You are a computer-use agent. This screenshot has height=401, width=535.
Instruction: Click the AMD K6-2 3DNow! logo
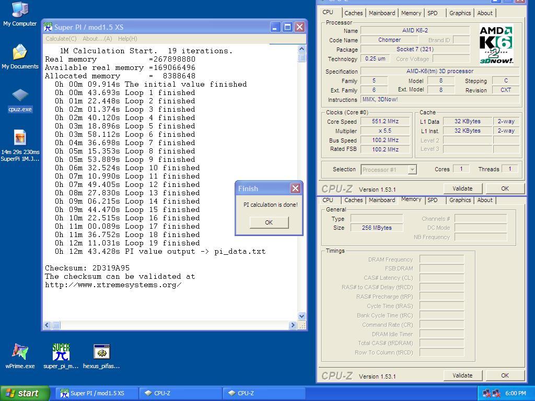(x=496, y=44)
